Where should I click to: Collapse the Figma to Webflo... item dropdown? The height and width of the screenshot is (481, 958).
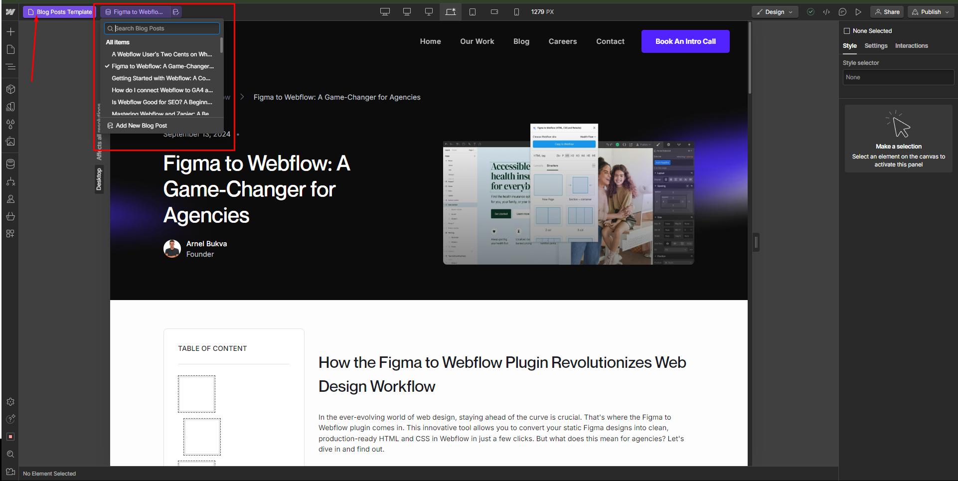pyautogui.click(x=135, y=12)
